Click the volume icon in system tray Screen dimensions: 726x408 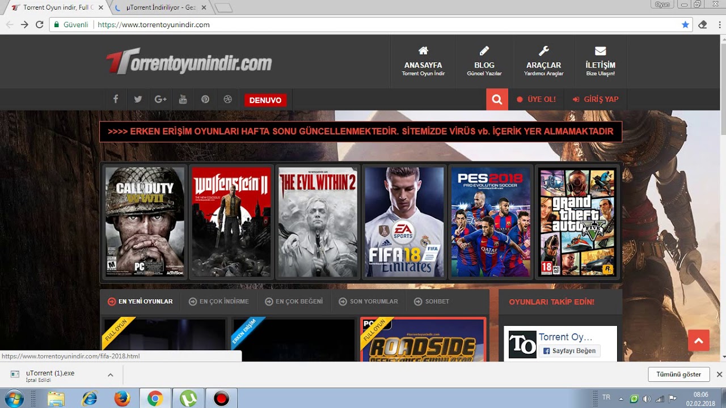pos(647,398)
